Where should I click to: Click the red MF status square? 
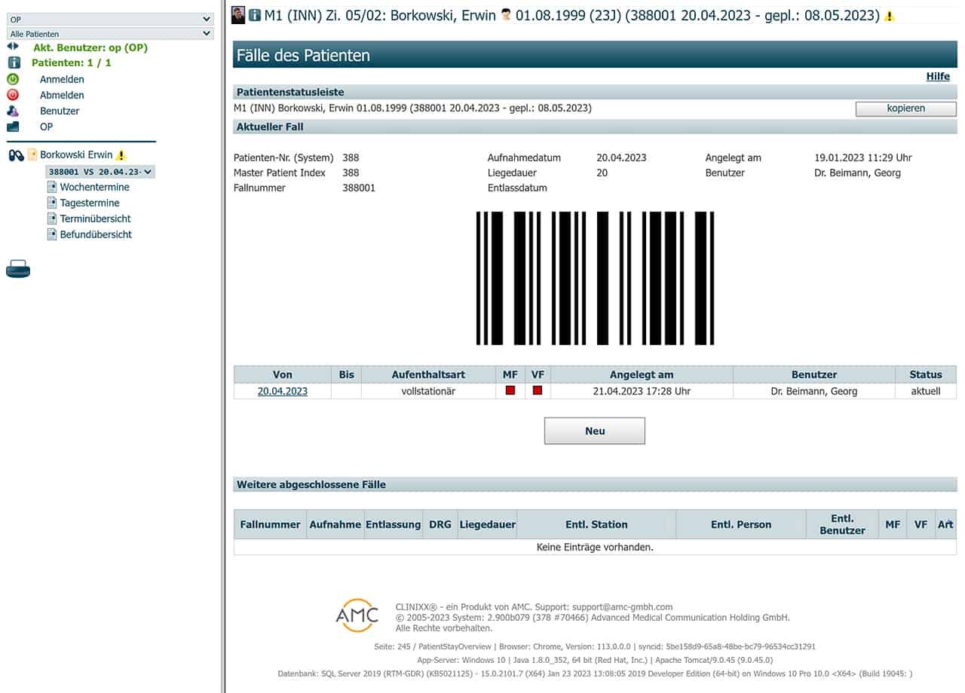click(x=510, y=391)
